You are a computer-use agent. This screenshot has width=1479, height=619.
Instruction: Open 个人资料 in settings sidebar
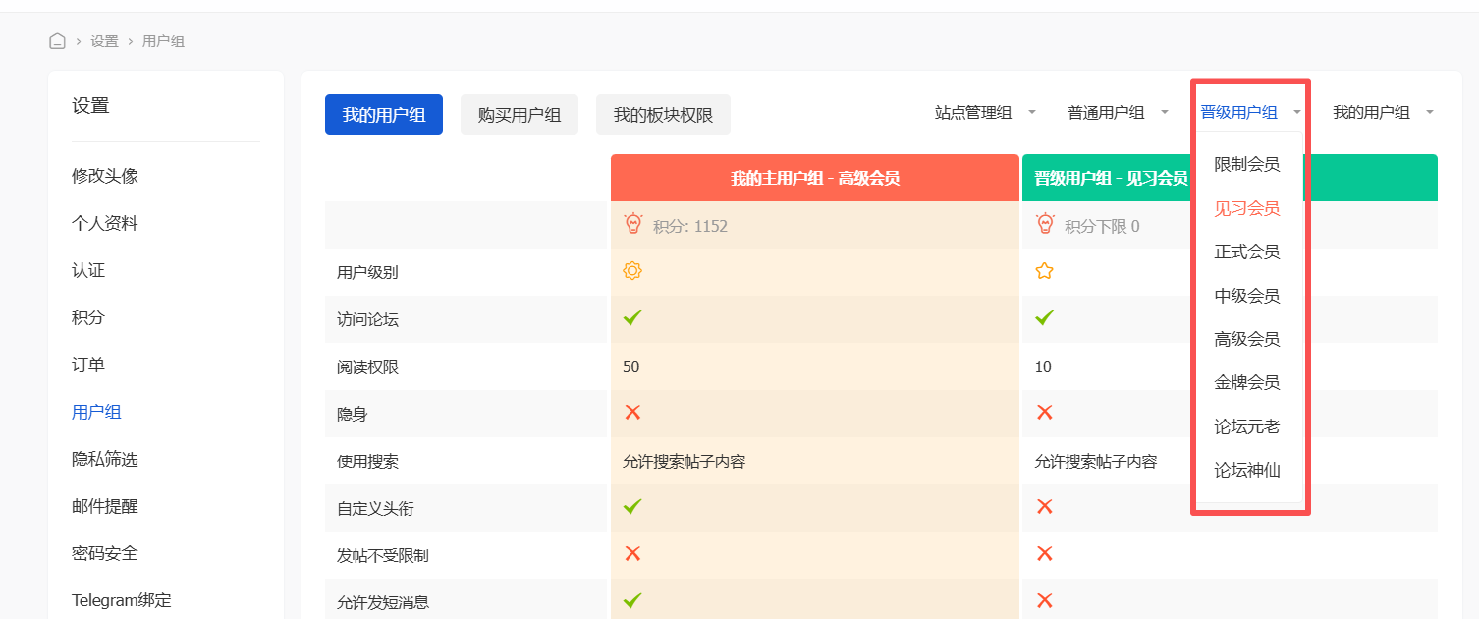(105, 223)
